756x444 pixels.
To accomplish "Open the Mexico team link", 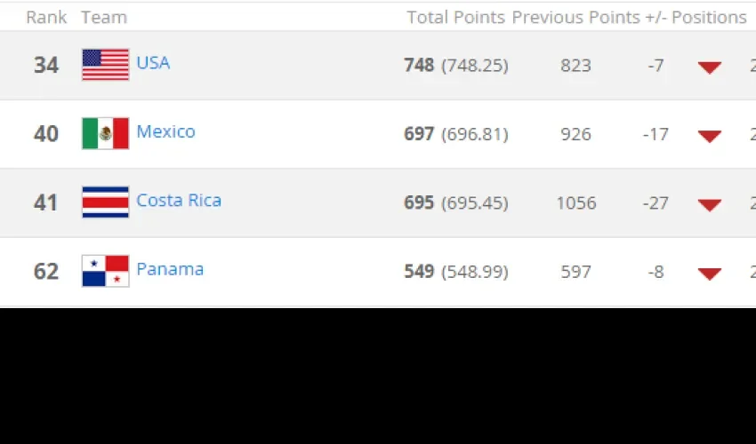I will [x=165, y=131].
